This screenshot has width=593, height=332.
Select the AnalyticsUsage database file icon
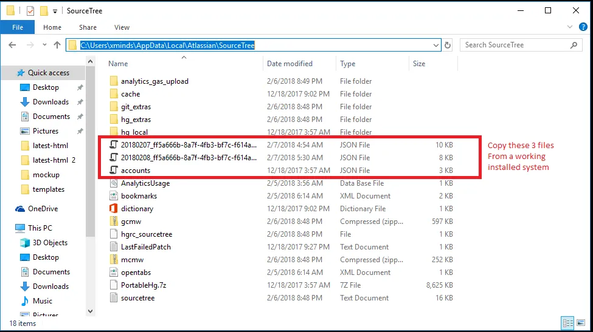tap(114, 183)
